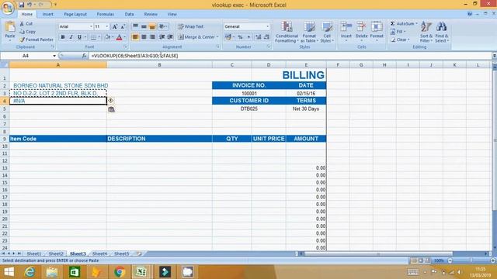The height and width of the screenshot is (279, 497).
Task: Switch to the Page Layout tab
Action: tap(75, 14)
